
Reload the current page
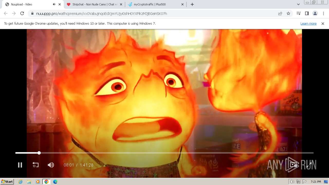point(22,13)
